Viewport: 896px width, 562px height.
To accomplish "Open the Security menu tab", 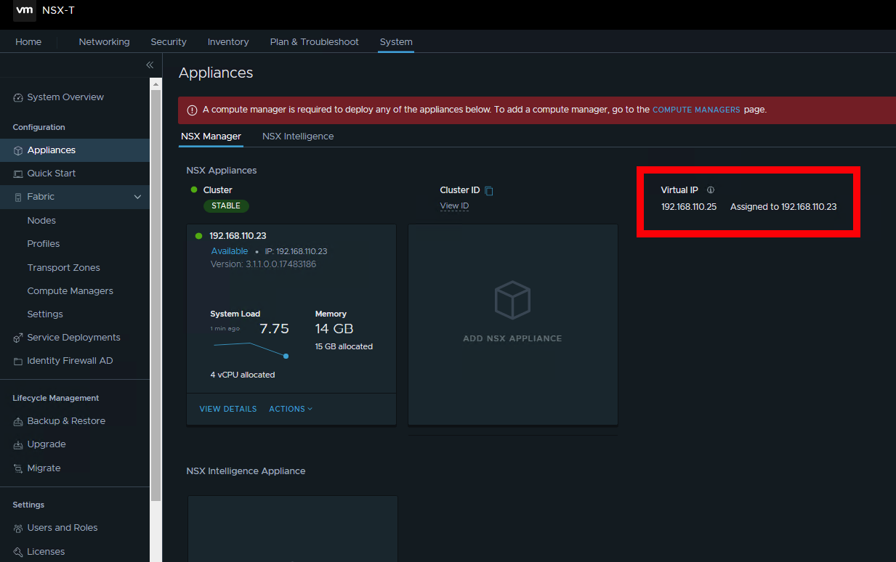I will click(x=169, y=42).
